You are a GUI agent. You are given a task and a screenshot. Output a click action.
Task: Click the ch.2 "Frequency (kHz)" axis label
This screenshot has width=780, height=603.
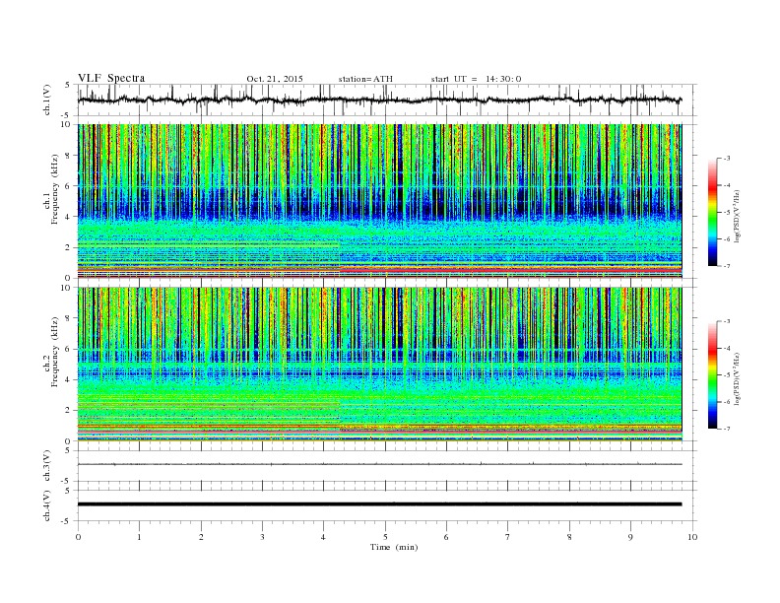pos(54,352)
